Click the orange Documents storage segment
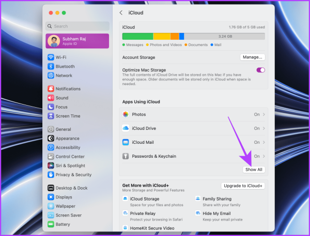310x236 pixels. [x=175, y=36]
